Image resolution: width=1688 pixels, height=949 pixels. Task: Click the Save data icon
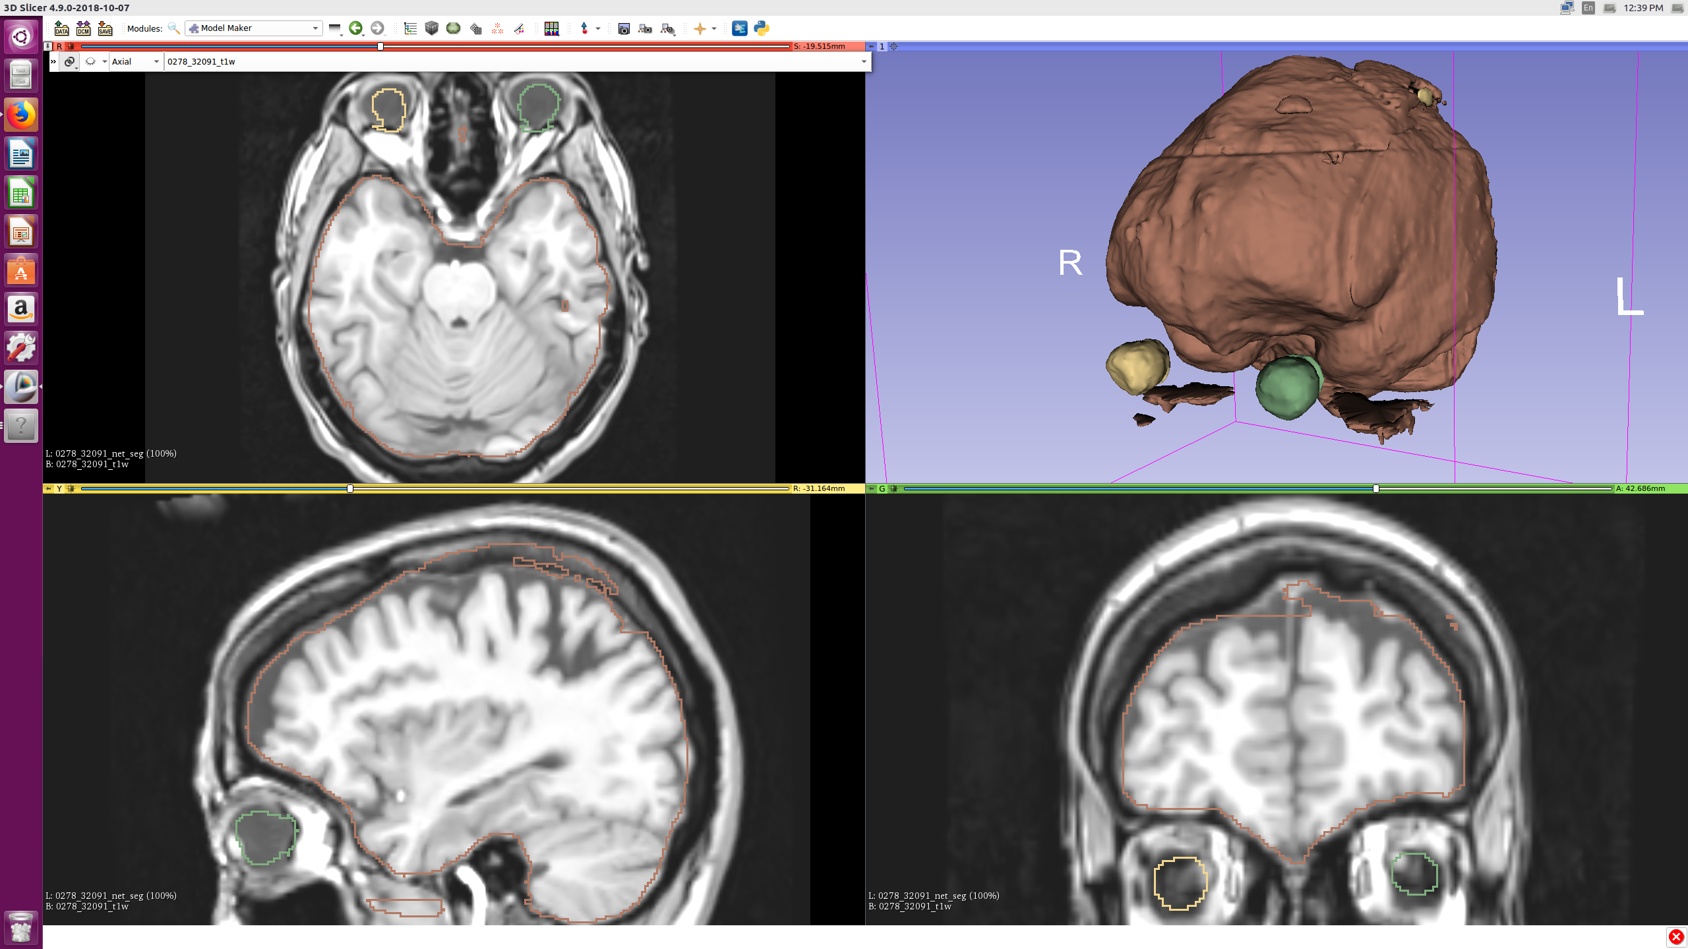[x=105, y=28]
